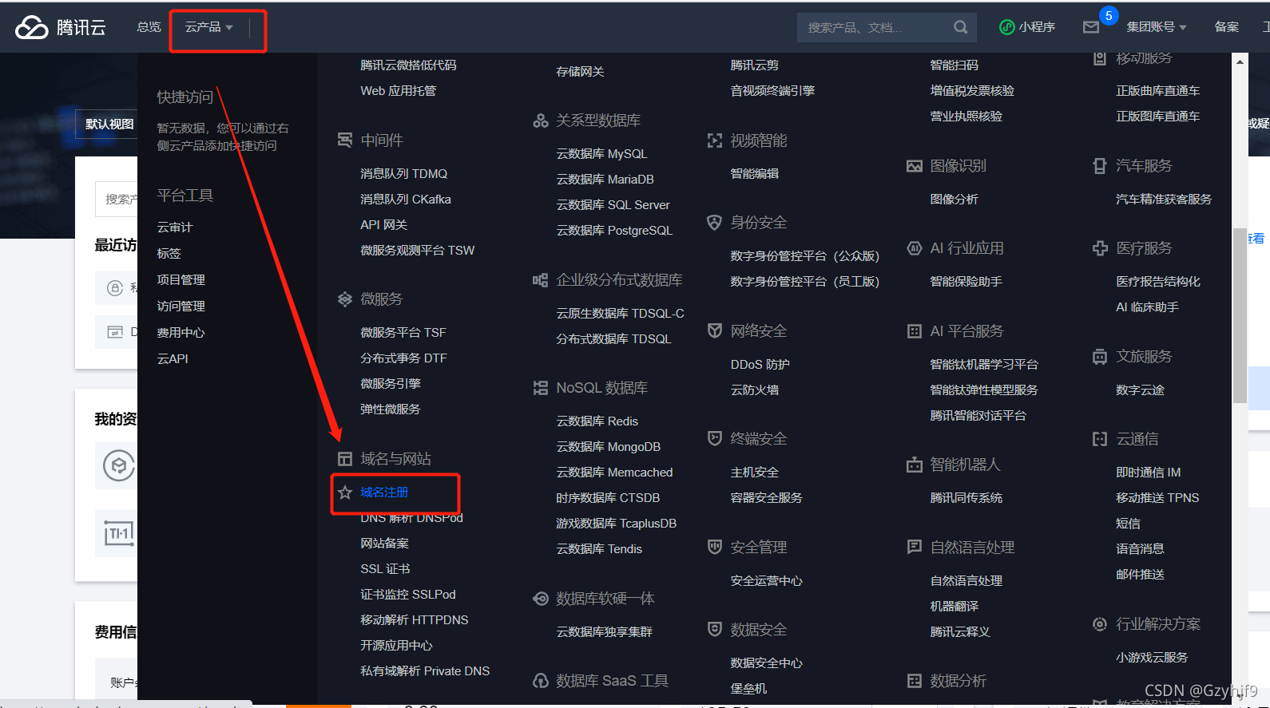1270x708 pixels.
Task: Open the mail notifications icon
Action: pos(1091,27)
